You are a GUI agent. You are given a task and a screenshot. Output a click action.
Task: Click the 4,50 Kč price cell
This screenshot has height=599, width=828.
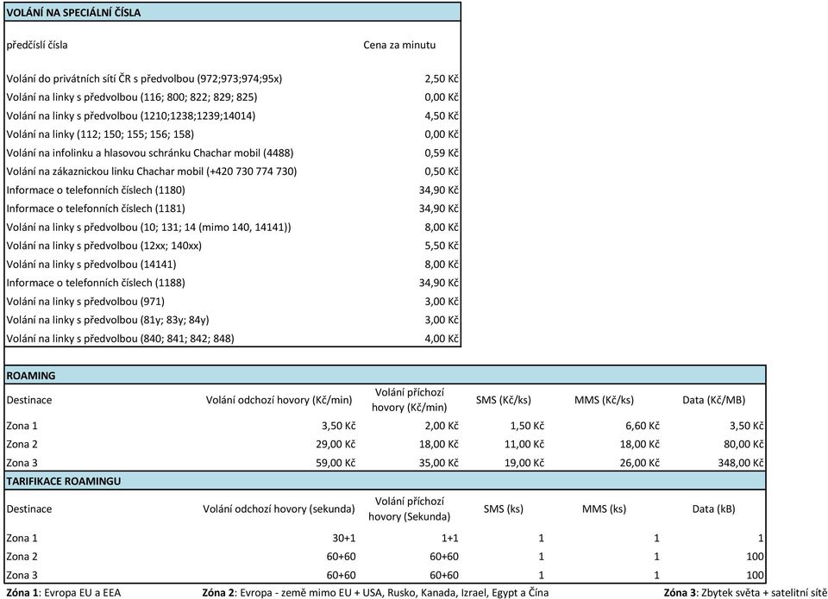(442, 115)
